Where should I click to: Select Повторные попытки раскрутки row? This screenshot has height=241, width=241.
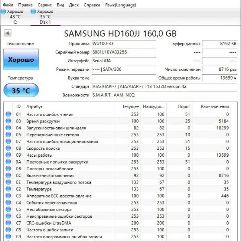(117, 162)
